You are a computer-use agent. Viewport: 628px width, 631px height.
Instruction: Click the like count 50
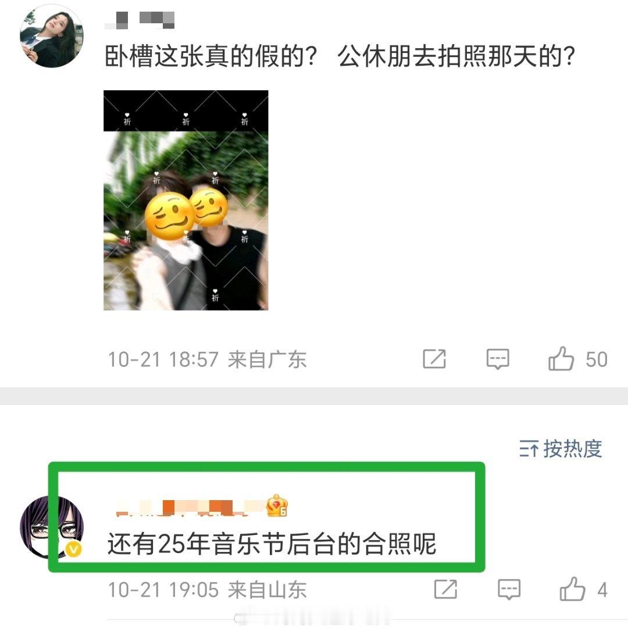coord(596,359)
